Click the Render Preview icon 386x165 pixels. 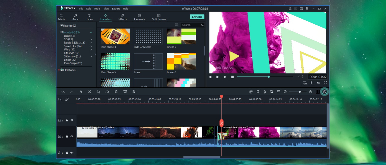pyautogui.click(x=251, y=92)
